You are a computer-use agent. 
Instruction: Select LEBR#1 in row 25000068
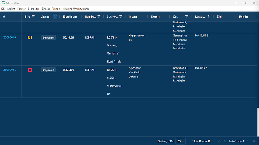90,37
